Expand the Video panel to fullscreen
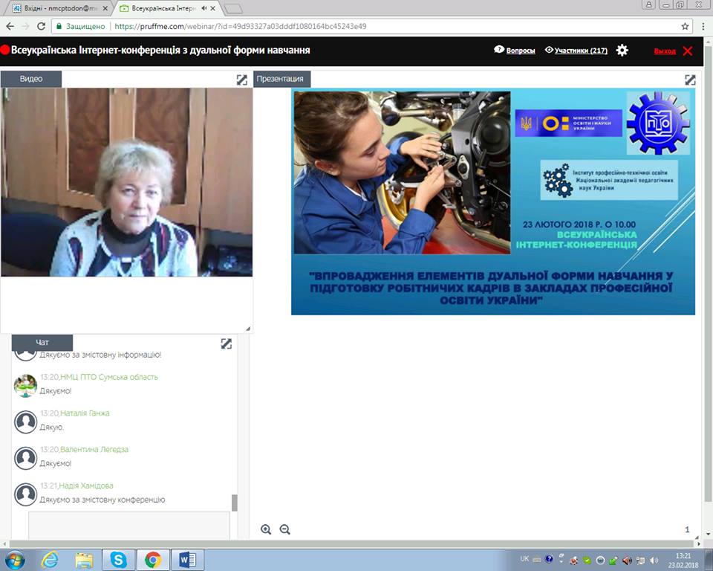The height and width of the screenshot is (571, 713). (x=242, y=80)
